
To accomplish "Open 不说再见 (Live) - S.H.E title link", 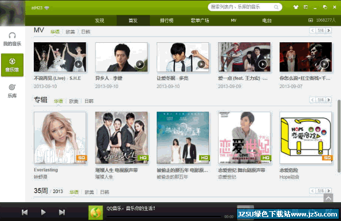I will click(57, 78).
